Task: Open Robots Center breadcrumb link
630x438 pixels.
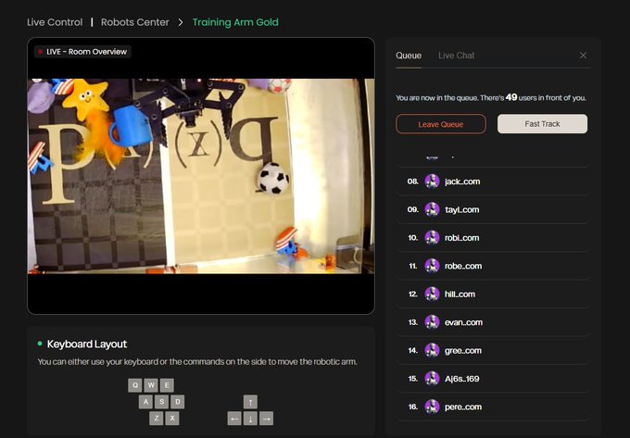Action: [135, 22]
